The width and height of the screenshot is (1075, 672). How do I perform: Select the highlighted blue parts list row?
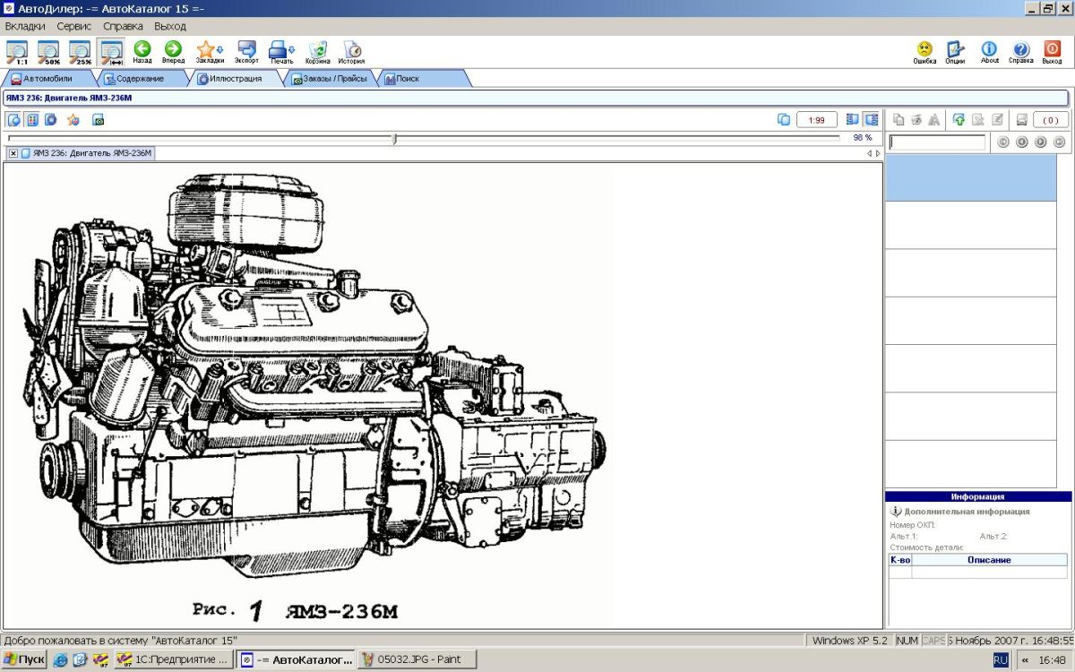(972, 177)
